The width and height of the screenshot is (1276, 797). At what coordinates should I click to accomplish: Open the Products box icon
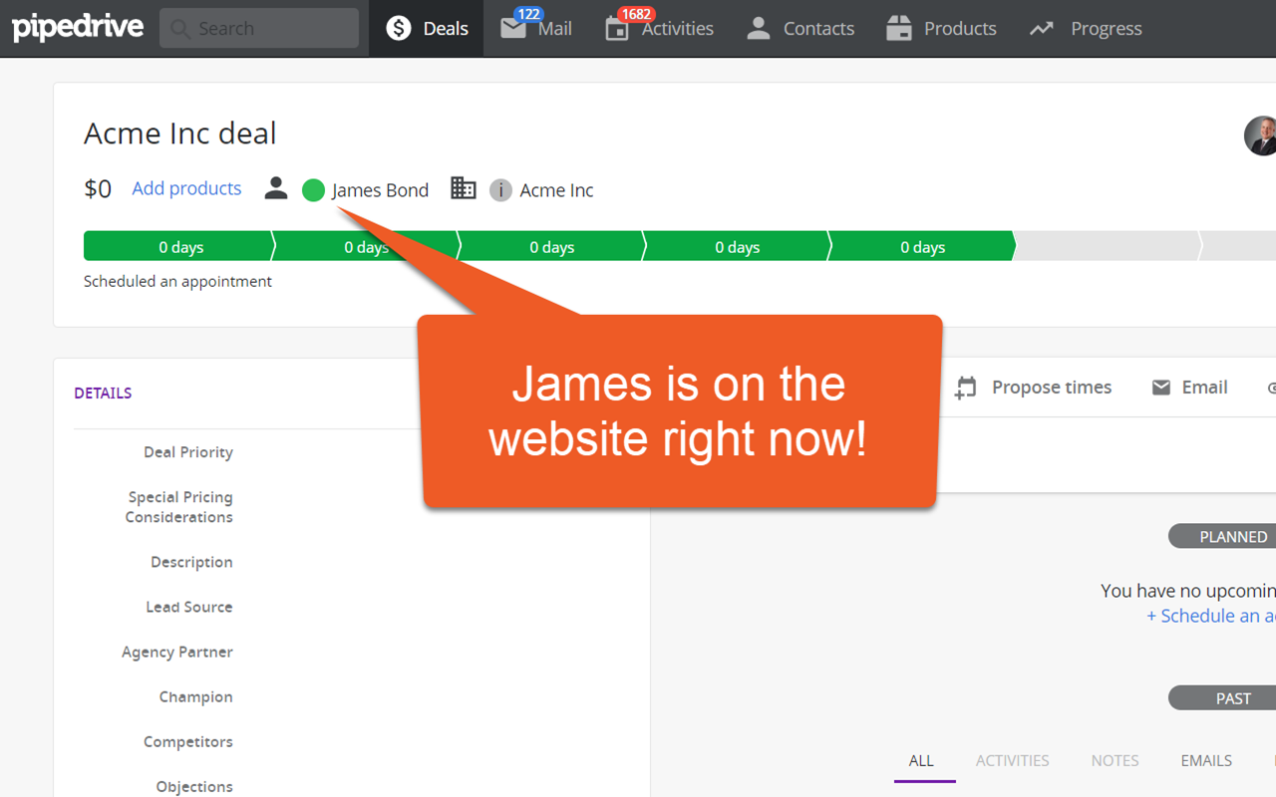point(899,28)
